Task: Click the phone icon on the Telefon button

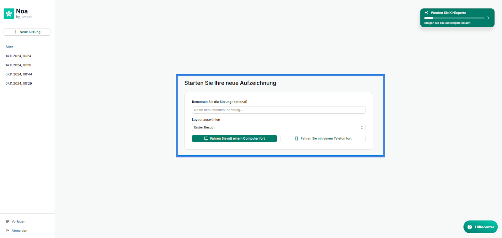Action: pos(296,138)
